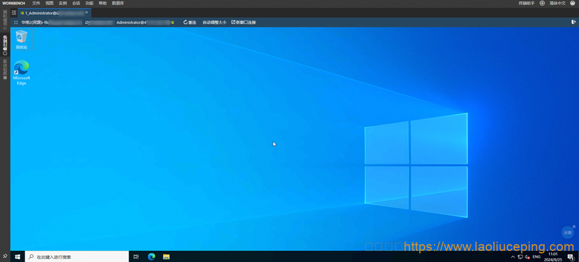Toggle the pin icon at bottom-left corner
This screenshot has height=262, width=579.
[x=5, y=256]
